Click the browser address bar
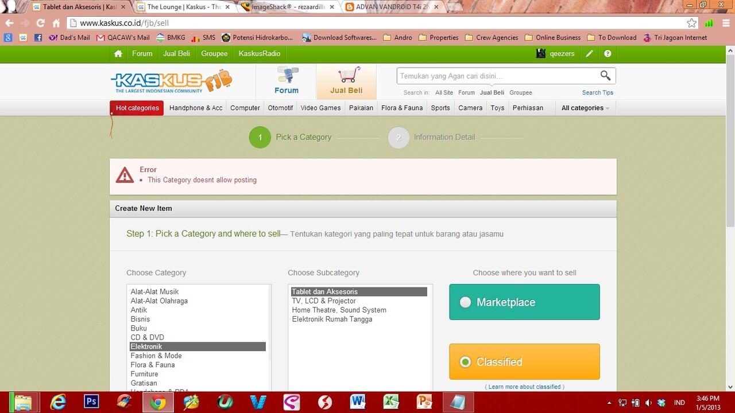Image resolution: width=735 pixels, height=413 pixels. pos(379,23)
